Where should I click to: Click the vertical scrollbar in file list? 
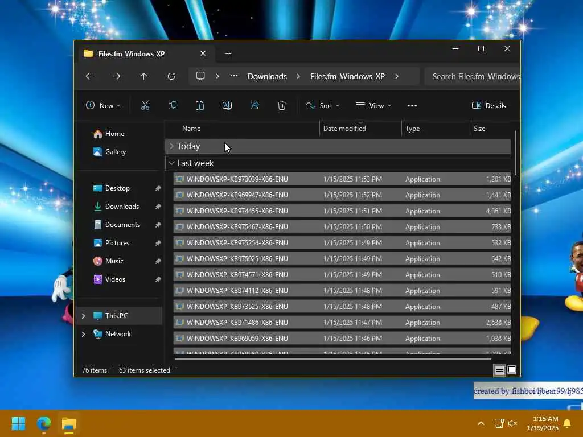click(516, 152)
